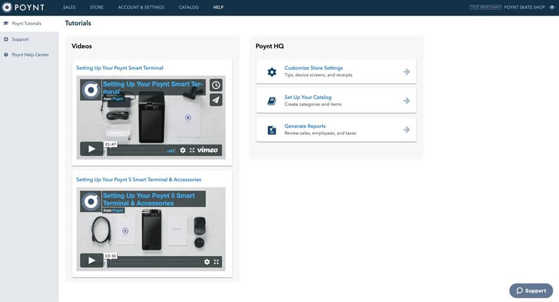Image resolution: width=559 pixels, height=302 pixels.
Task: Click 'from Poynt' label on first video
Action: pos(114,99)
